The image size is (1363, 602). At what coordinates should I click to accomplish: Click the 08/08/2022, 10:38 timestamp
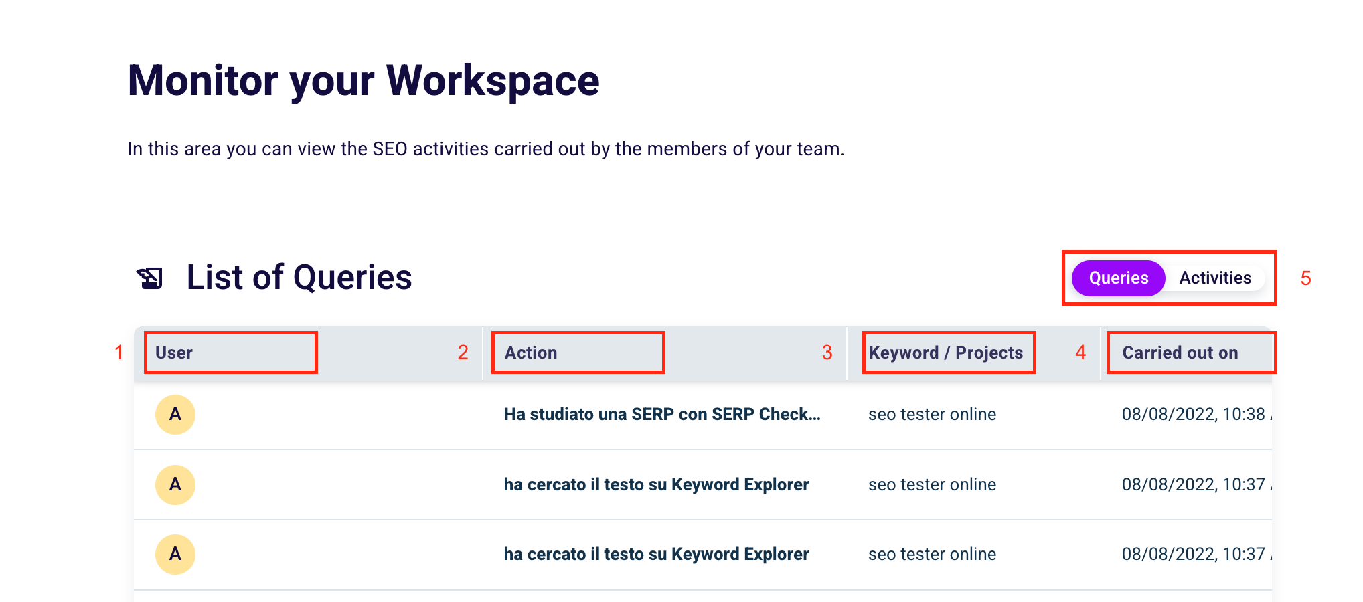[x=1193, y=415]
